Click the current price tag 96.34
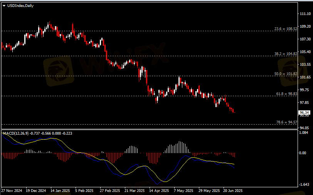 pyautogui.click(x=304, y=113)
